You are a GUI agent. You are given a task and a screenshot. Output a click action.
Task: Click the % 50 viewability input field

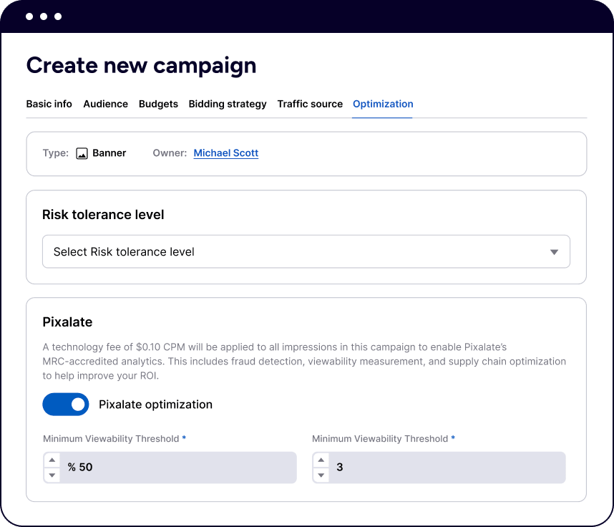click(x=179, y=468)
